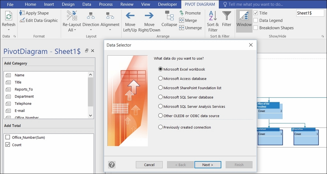Click the Title category icon
The image size is (327, 174).
pos(8,82)
